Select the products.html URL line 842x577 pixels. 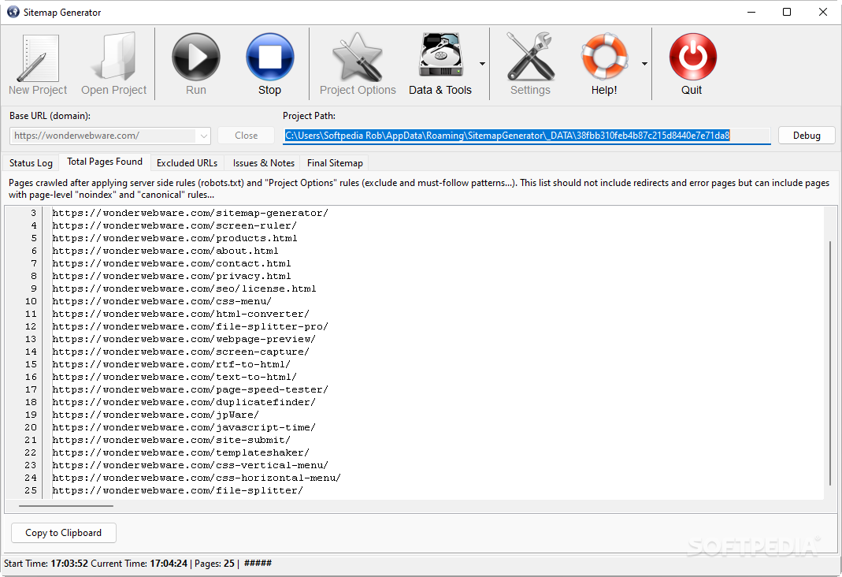click(x=175, y=239)
